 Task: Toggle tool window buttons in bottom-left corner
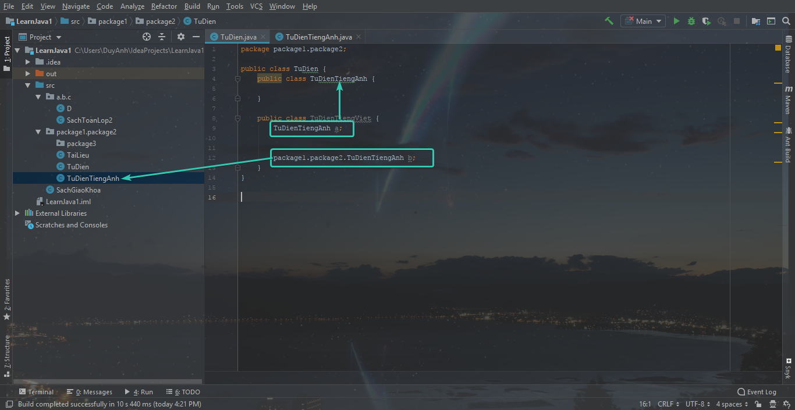click(x=9, y=404)
